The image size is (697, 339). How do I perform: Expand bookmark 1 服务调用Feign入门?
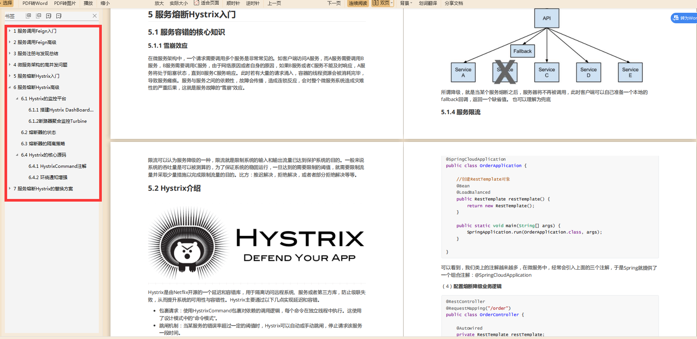click(x=10, y=31)
